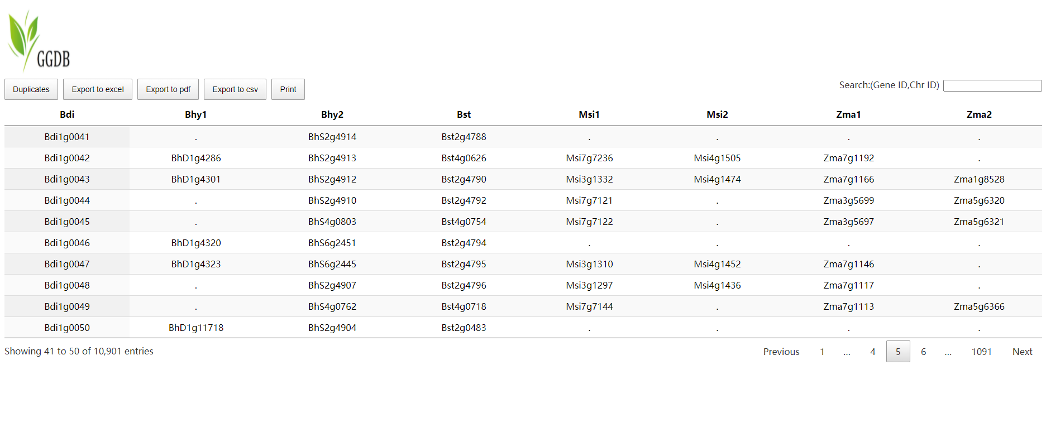This screenshot has height=432, width=1046.
Task: Export the table to Excel
Action: pos(98,89)
